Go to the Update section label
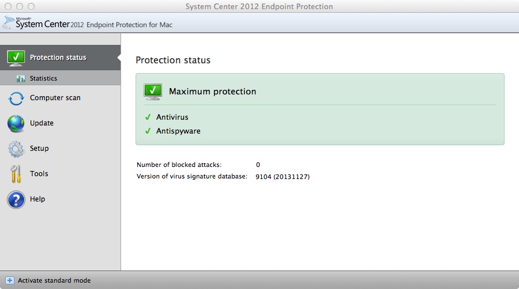Screen dimensions: 519x289 tap(42, 123)
